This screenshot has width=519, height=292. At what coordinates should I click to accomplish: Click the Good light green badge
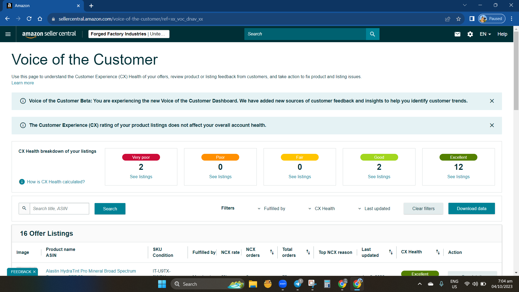379,157
